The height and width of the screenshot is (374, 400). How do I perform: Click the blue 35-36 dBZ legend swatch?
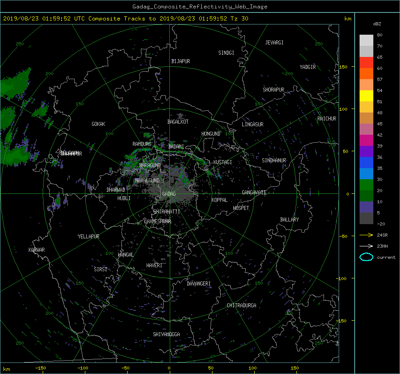click(x=366, y=163)
